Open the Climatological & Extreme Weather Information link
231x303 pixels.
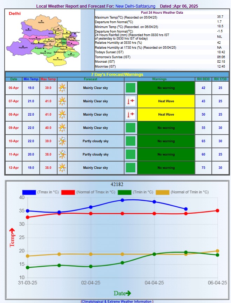pos(117,301)
